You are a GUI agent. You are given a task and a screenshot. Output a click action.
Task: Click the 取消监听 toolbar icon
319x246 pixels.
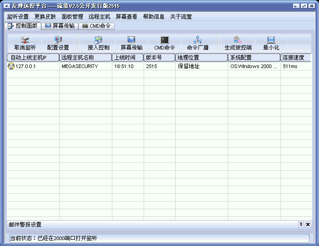coord(25,43)
